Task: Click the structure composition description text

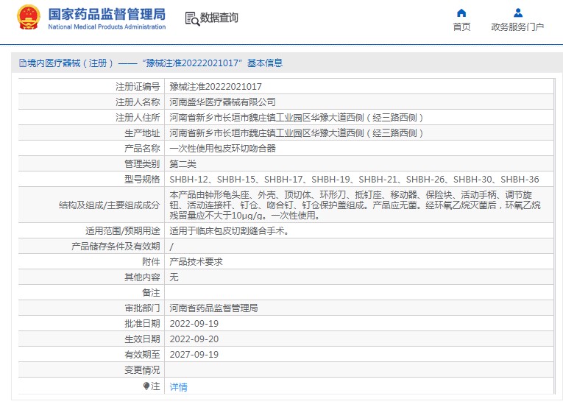Action: point(355,205)
